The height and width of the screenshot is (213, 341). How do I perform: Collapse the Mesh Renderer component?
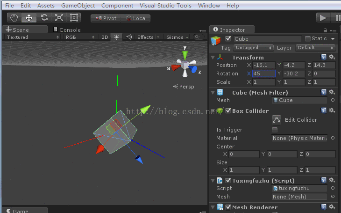213,207
